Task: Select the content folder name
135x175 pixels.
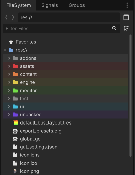Action: point(28,74)
